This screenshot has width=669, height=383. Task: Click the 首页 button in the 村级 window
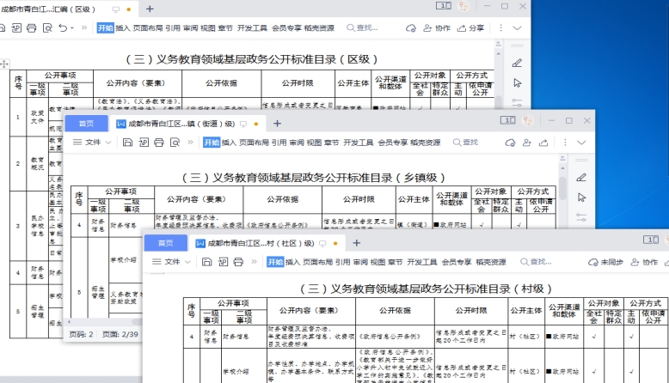click(x=165, y=243)
